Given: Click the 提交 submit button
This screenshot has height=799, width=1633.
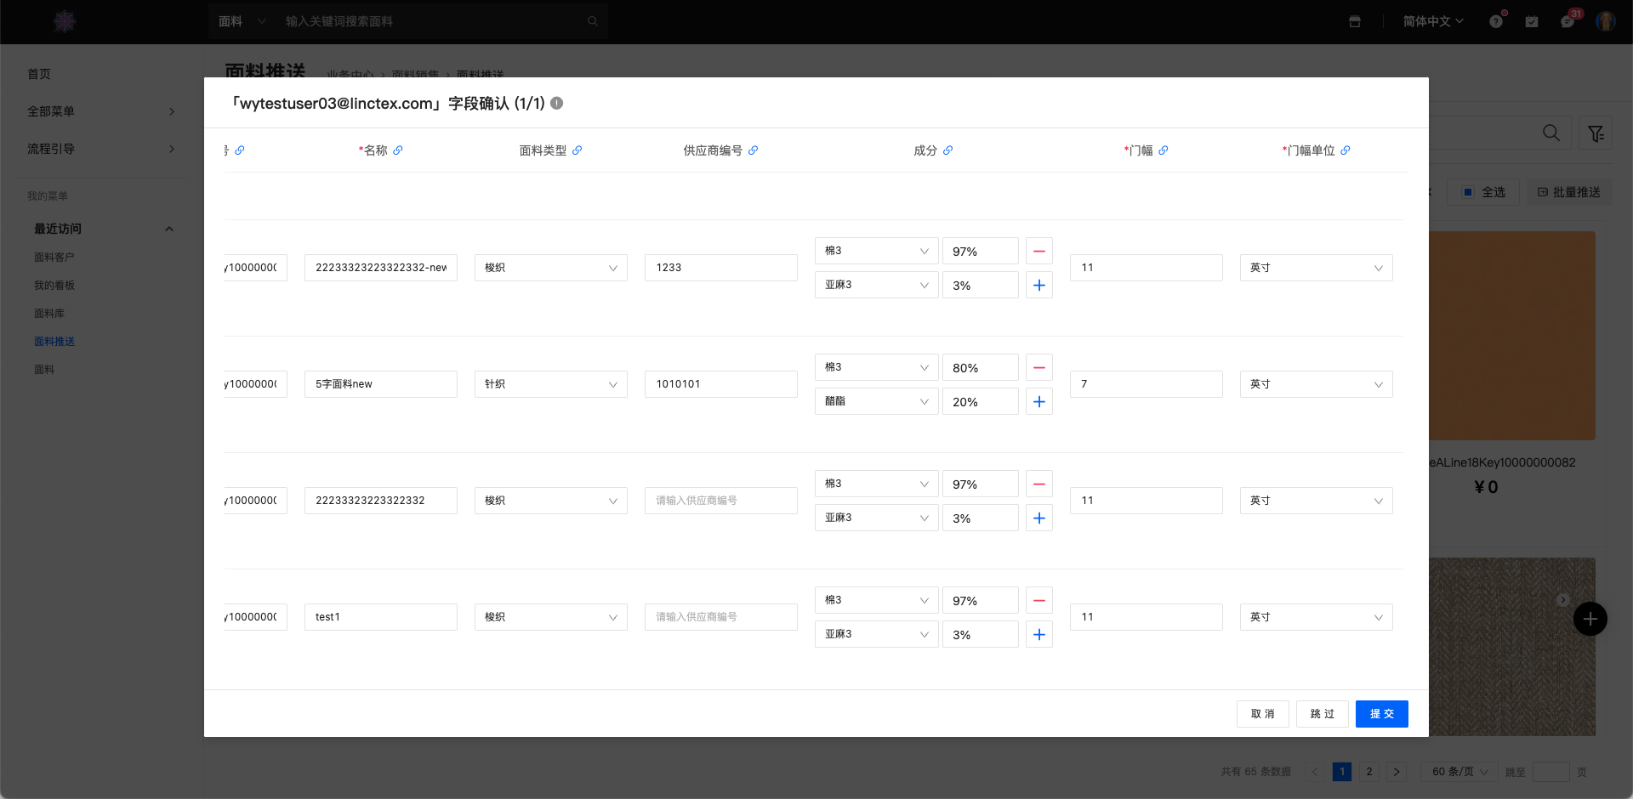Looking at the screenshot, I should [x=1381, y=714].
